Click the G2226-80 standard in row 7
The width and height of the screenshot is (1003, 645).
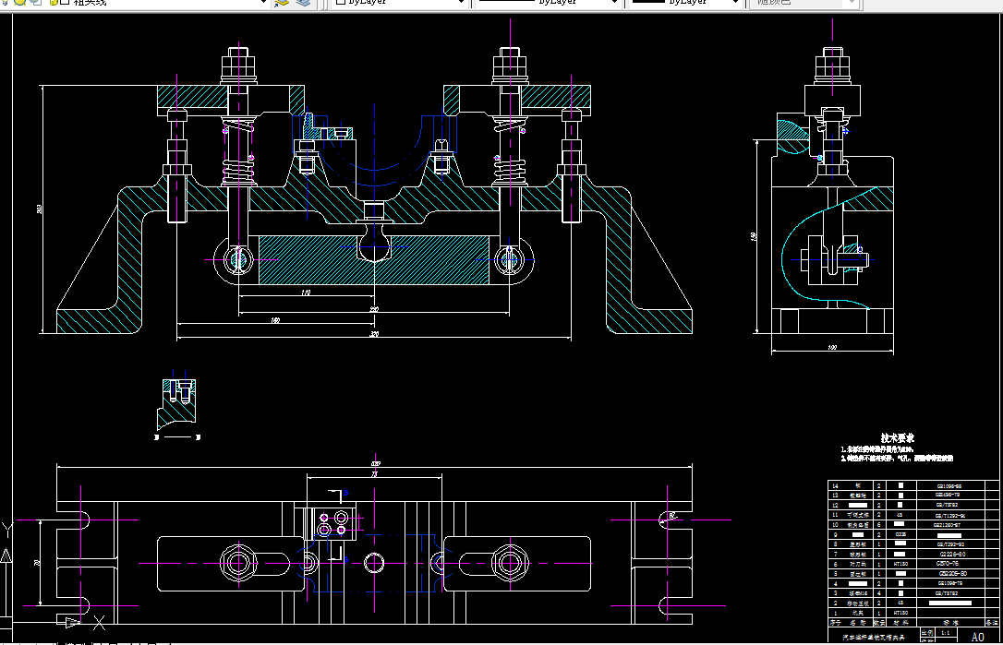[952, 555]
